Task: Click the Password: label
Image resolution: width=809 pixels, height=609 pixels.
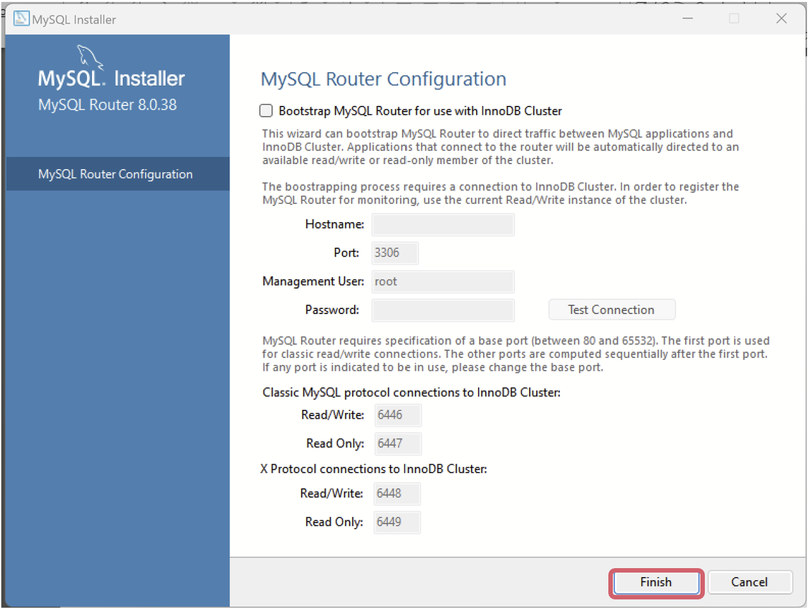Action: (332, 310)
